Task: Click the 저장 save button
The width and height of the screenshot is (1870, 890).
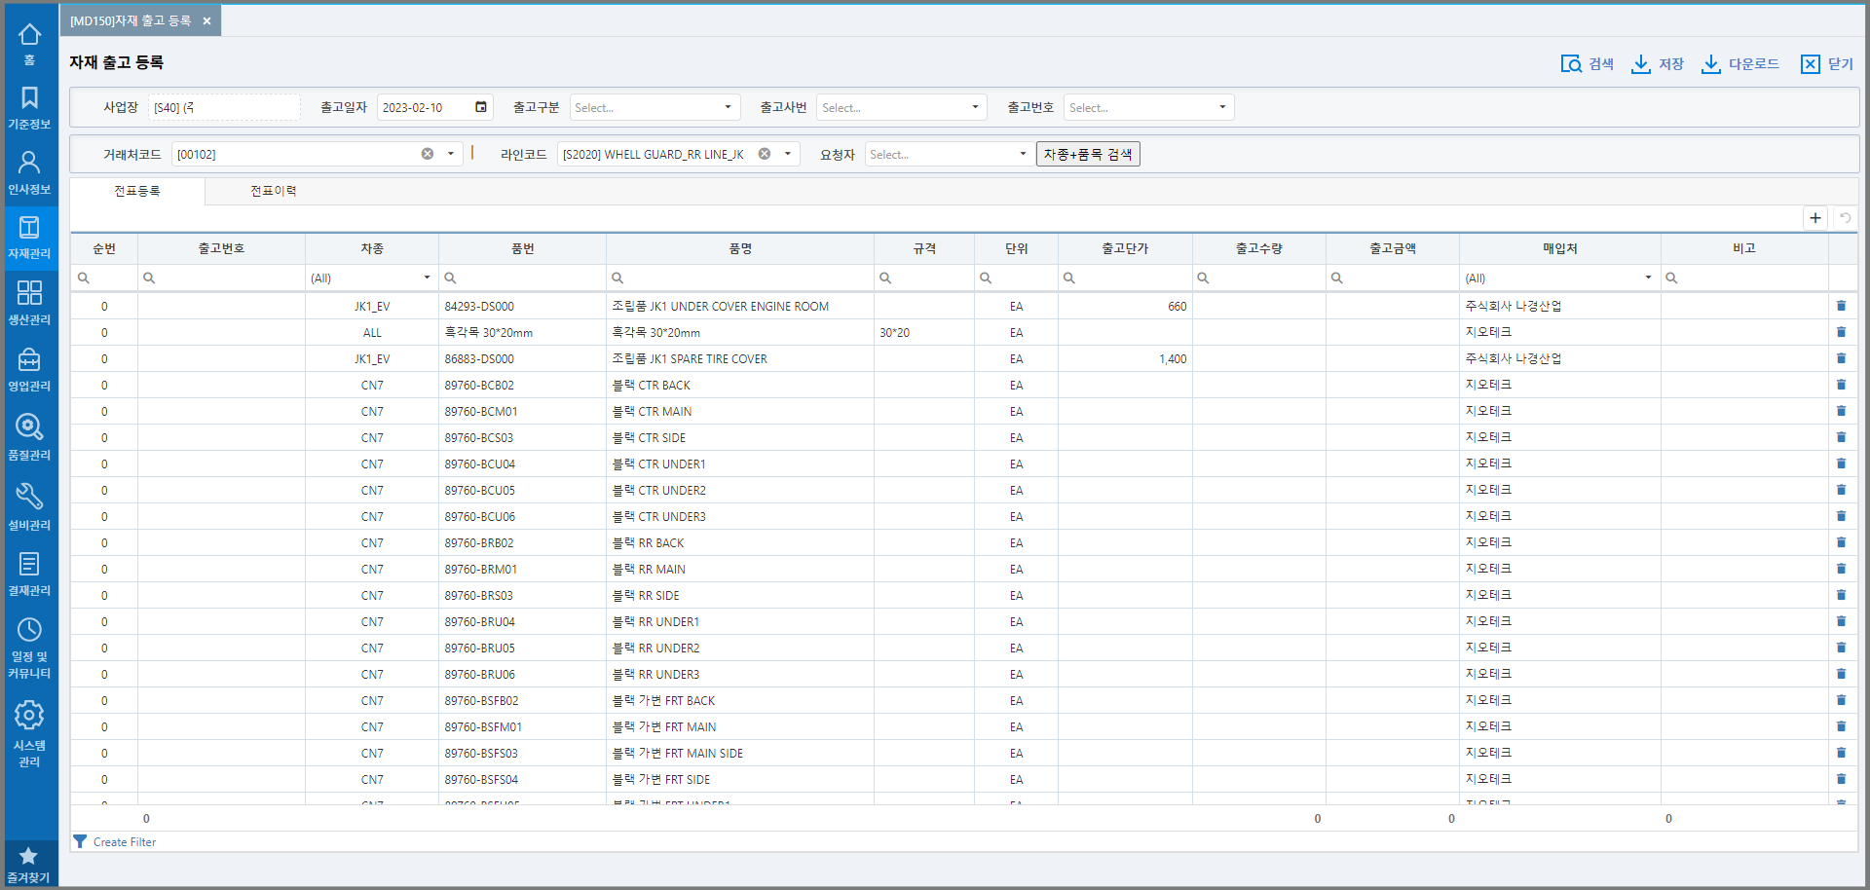Action: pos(1658,64)
